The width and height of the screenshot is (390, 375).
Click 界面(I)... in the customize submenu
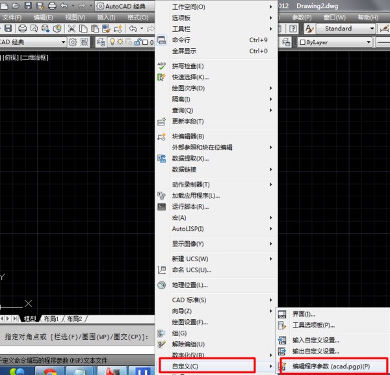tap(304, 314)
